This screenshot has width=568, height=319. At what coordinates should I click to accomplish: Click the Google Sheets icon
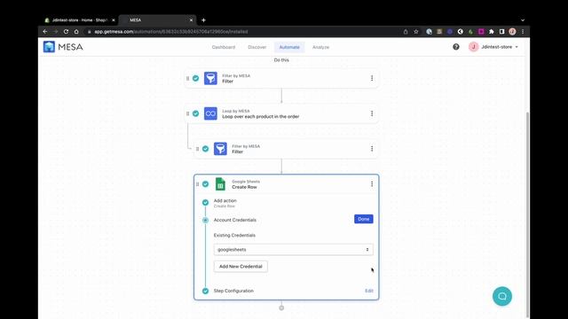[220, 184]
